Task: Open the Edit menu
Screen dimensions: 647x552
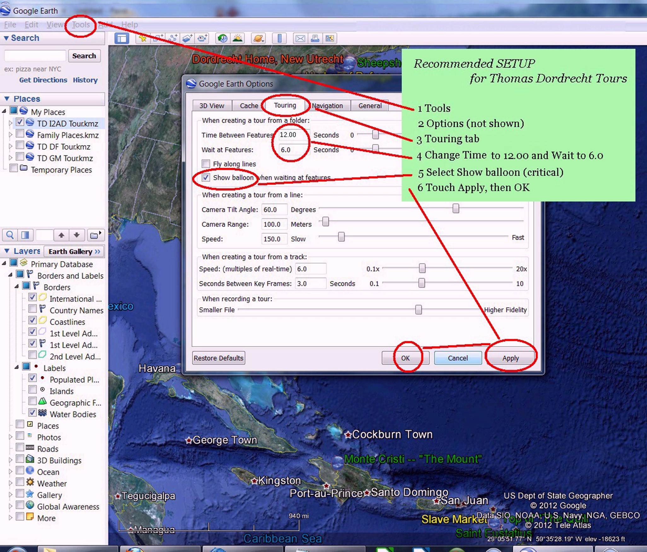Action: point(32,25)
